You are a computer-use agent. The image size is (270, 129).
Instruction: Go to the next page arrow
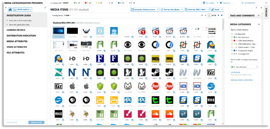[x=219, y=15]
